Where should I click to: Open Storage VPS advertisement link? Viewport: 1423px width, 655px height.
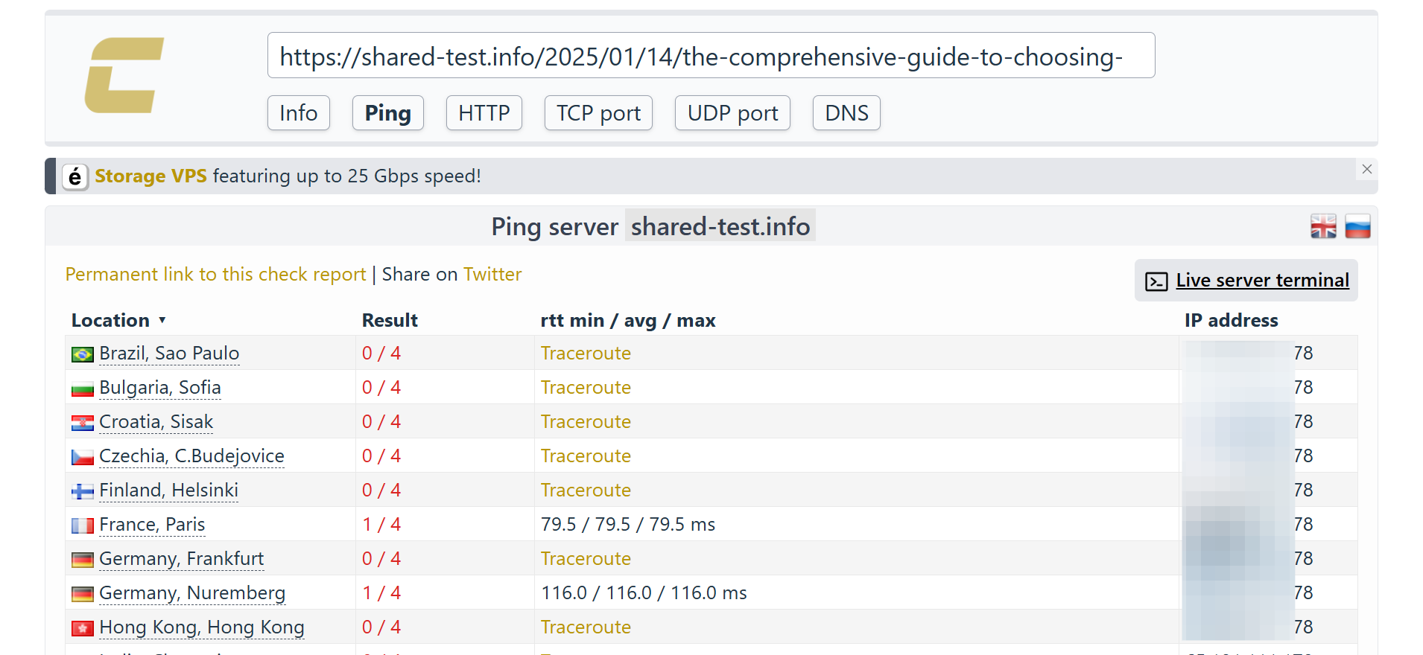pyautogui.click(x=150, y=176)
